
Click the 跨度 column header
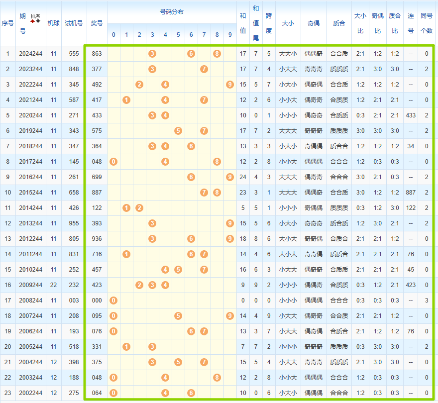click(x=269, y=23)
